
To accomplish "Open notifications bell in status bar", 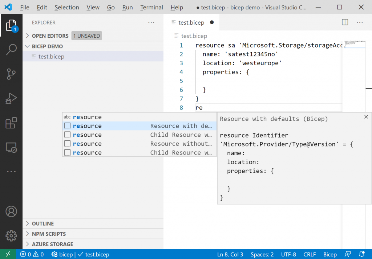I will point(361,254).
